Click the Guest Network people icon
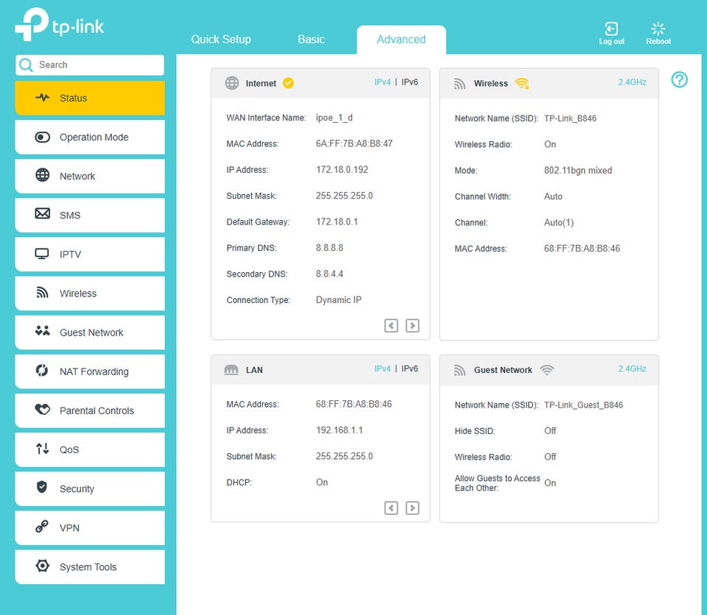The width and height of the screenshot is (707, 615). pos(43,331)
